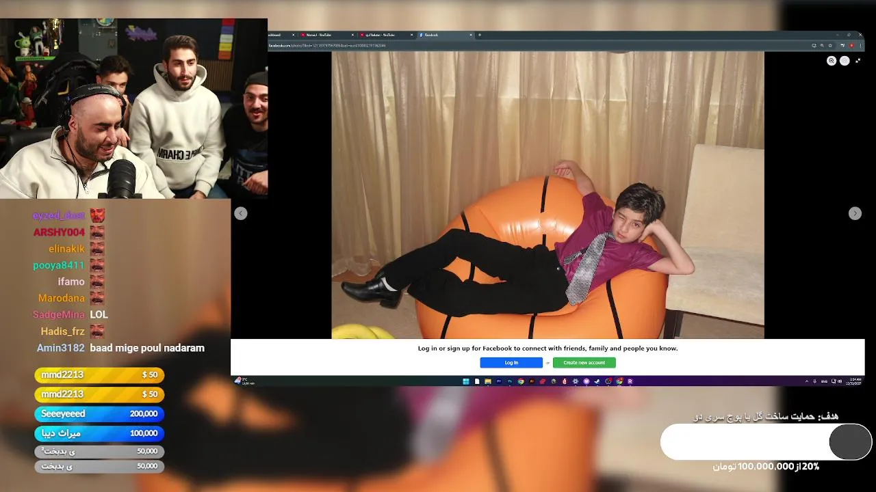The width and height of the screenshot is (876, 492).
Task: Bookmark this page with the star icon
Action: 830,45
